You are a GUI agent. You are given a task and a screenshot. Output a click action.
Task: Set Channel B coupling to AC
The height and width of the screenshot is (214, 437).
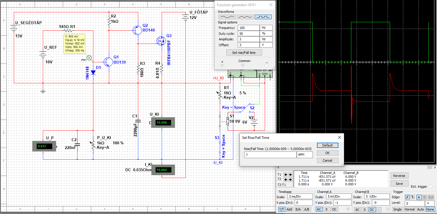coord(357,209)
